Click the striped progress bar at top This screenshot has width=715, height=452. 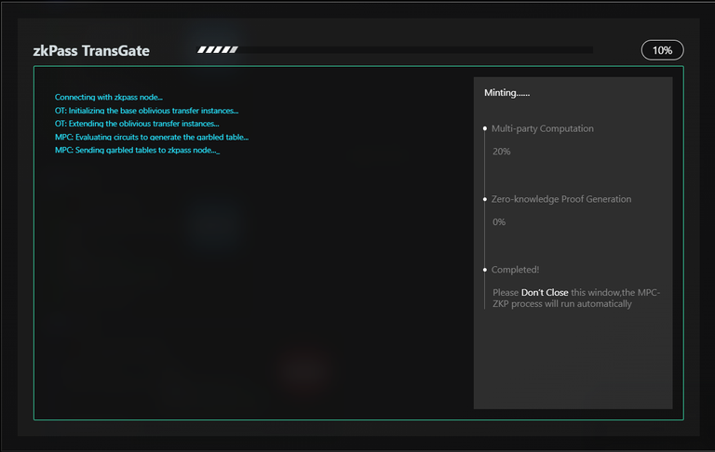point(395,49)
